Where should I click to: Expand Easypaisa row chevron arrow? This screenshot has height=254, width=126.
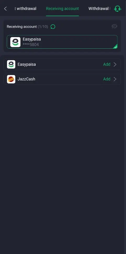coord(115,64)
